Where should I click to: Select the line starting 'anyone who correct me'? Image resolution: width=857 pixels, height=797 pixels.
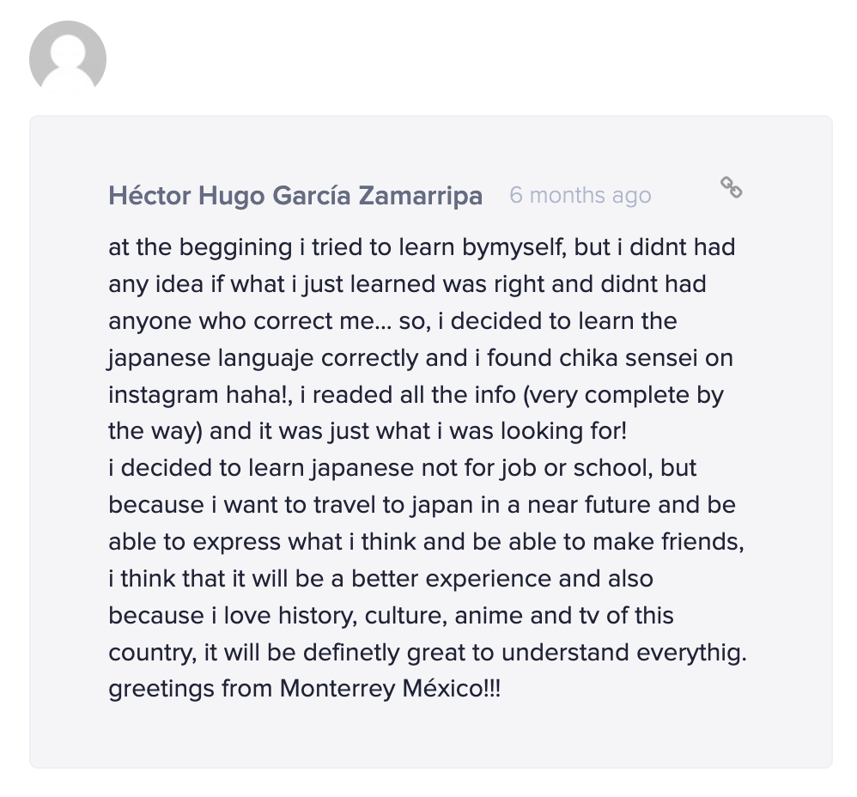click(x=392, y=321)
